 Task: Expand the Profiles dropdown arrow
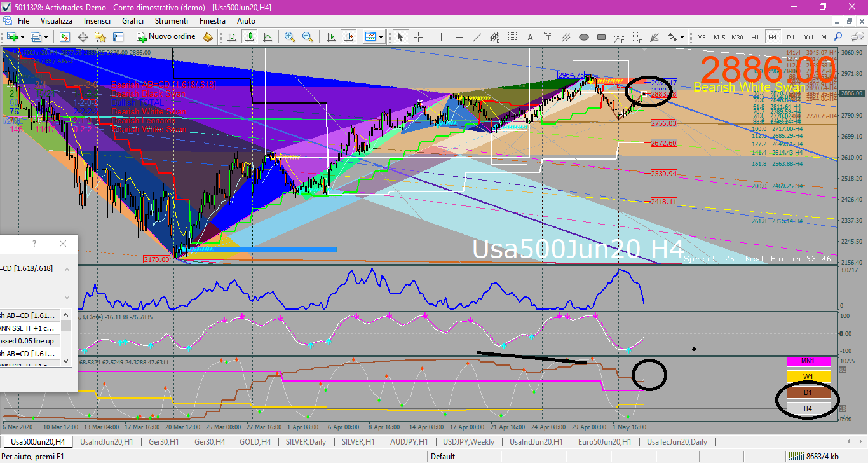click(46, 37)
